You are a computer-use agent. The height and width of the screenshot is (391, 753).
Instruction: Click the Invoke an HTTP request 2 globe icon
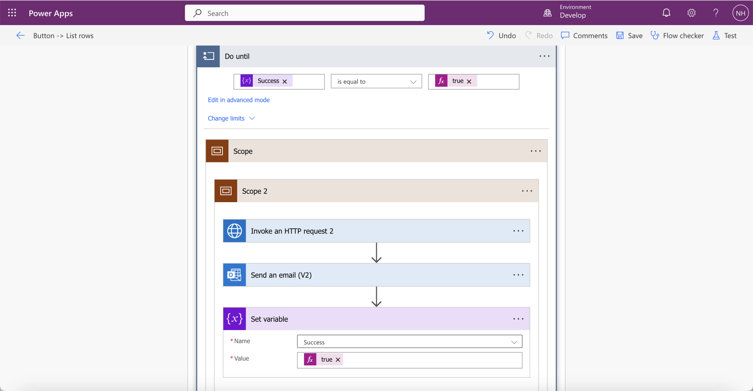coord(234,231)
